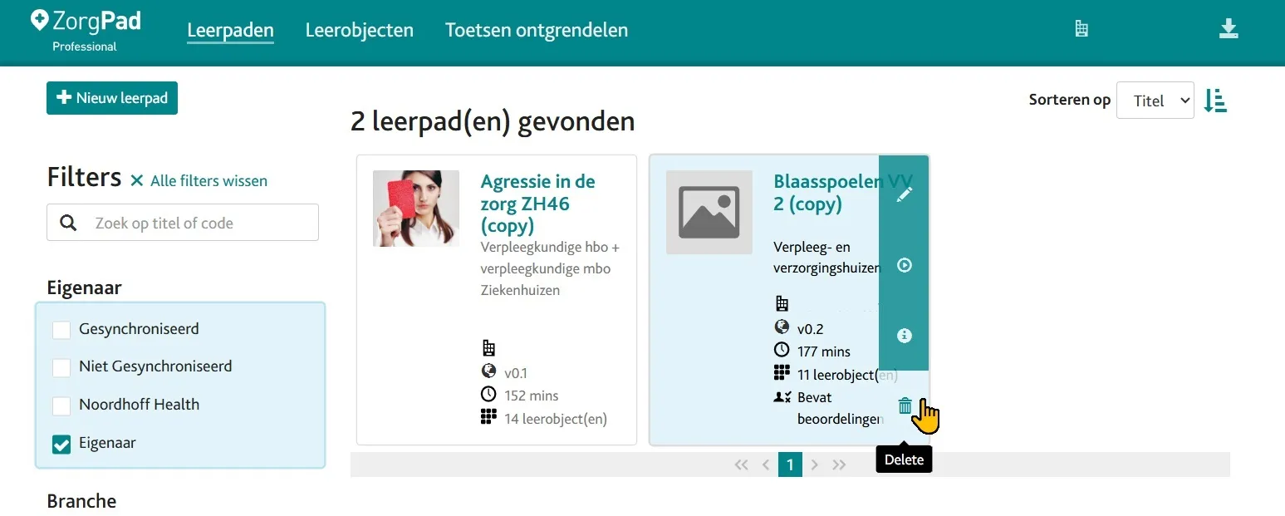1285x516 pixels.
Task: Click the globe icon beside v0.2
Action: tap(782, 327)
